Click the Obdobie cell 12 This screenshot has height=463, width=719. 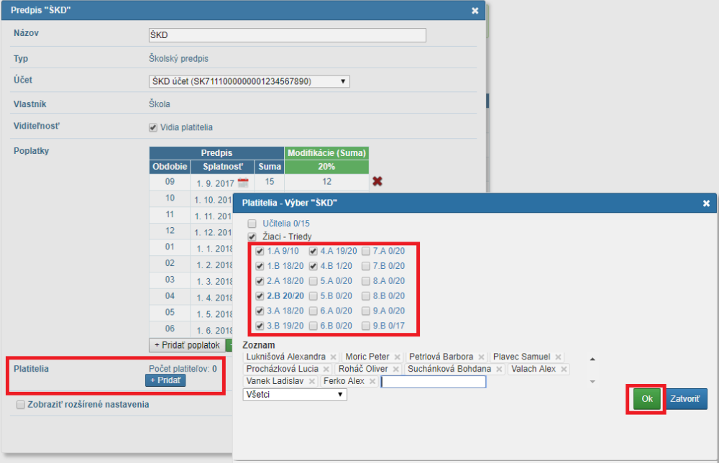pos(170,231)
